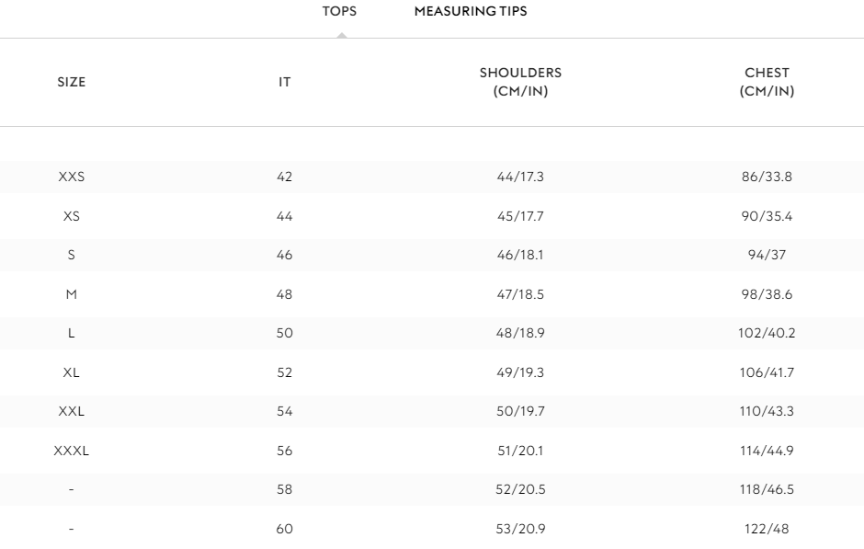The height and width of the screenshot is (549, 864).
Task: Select the XXS size row label
Action: coord(71,177)
